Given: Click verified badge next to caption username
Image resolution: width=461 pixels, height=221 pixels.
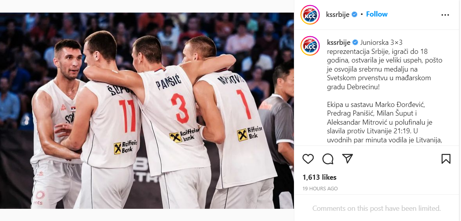Looking at the screenshot, I should click(355, 42).
